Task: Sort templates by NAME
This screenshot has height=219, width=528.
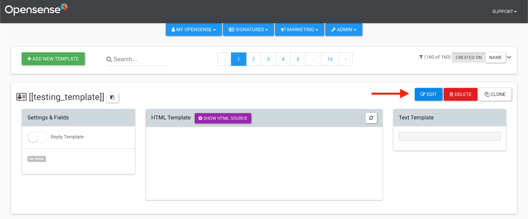Action: pos(495,57)
